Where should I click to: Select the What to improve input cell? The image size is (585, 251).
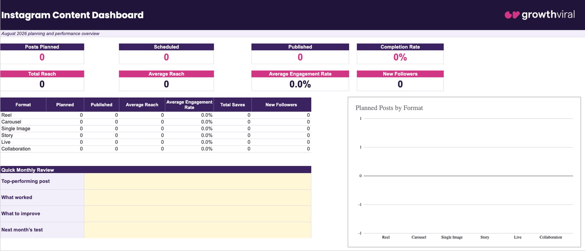[197, 214]
